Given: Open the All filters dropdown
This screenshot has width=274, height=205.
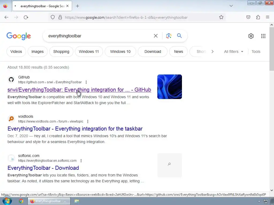Looking at the screenshot, I should pyautogui.click(x=234, y=52).
